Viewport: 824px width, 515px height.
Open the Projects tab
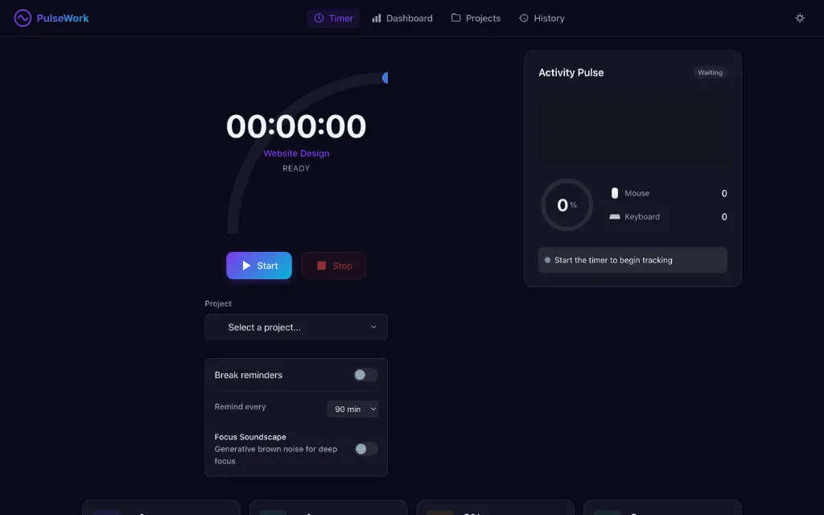(476, 18)
